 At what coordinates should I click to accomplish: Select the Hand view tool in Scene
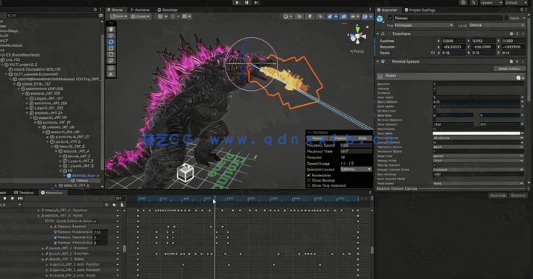click(x=111, y=29)
